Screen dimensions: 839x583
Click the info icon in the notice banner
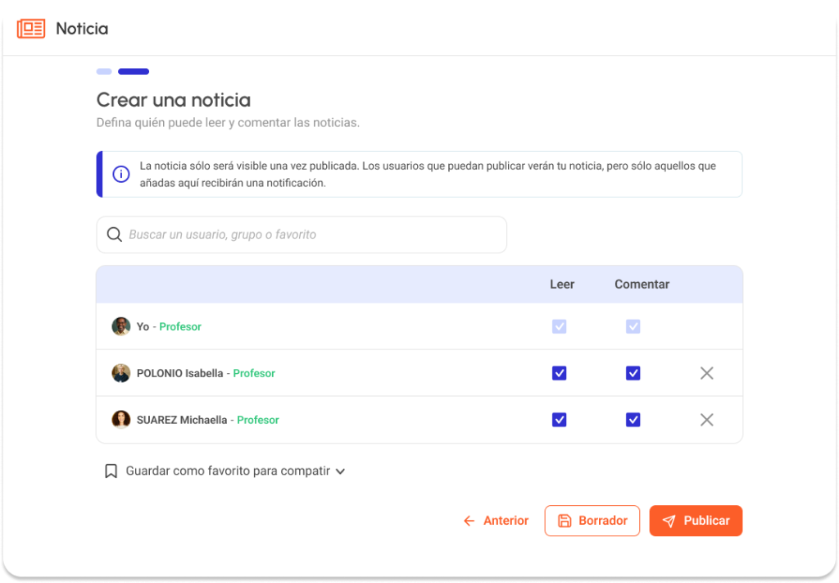(121, 174)
